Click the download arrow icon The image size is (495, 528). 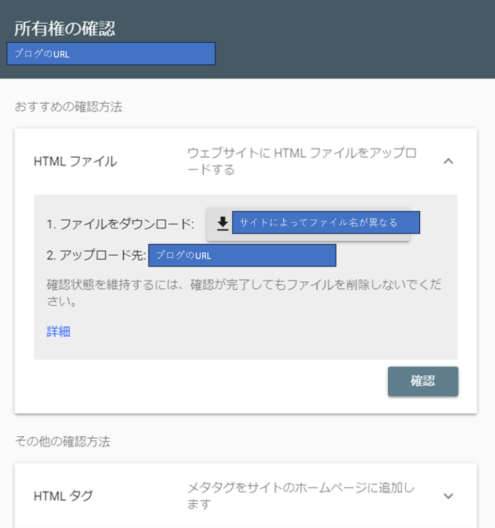222,223
